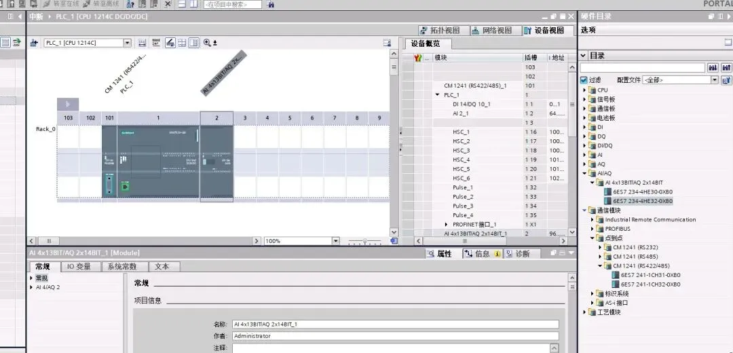Collapse the 目录 catalog section
733x353 pixels.
(584, 56)
